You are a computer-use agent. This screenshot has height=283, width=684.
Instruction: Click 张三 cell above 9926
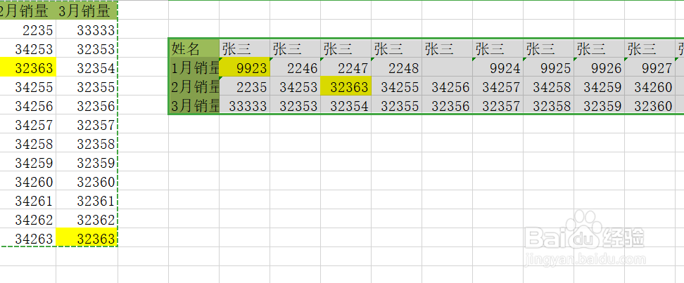pyautogui.click(x=599, y=48)
